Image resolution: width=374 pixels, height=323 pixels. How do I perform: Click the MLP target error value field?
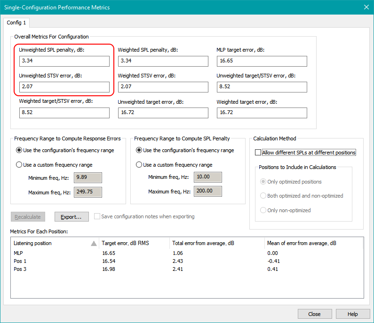coord(262,61)
